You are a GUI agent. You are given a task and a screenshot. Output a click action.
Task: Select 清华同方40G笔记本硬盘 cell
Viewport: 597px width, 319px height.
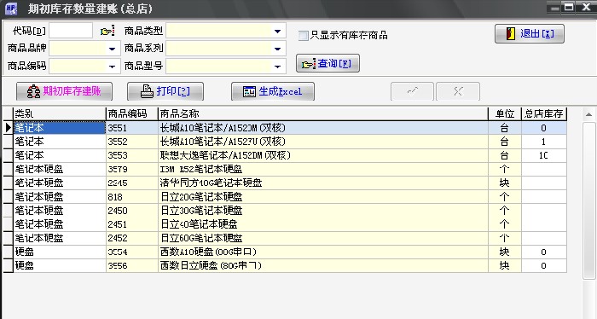pos(323,183)
